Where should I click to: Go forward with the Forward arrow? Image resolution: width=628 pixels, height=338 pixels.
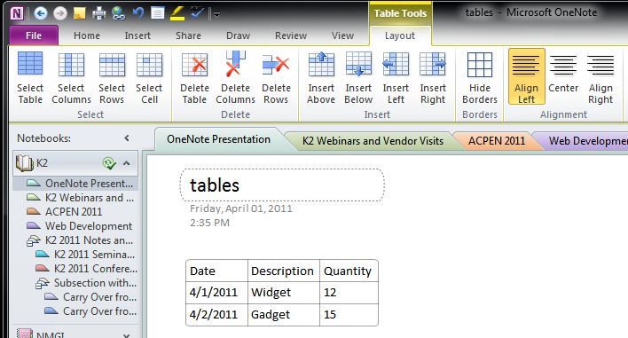[x=60, y=13]
